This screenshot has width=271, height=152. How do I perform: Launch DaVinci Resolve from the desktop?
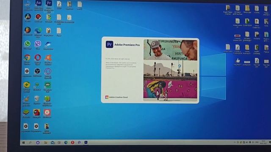click(28, 17)
